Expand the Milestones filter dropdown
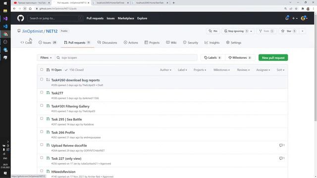This screenshot has width=317, height=178. tap(221, 70)
